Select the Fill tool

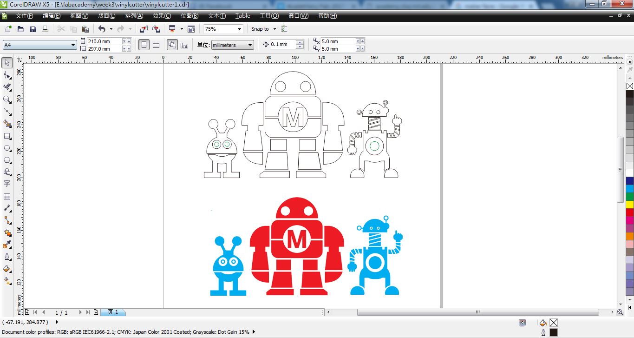tap(7, 269)
